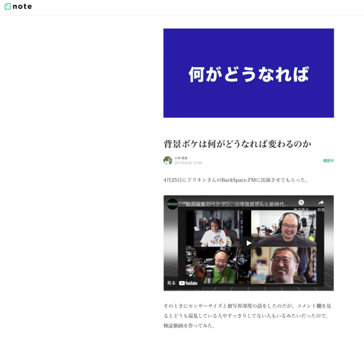364x338 pixels.
Task: Click the 共有 label under share icon
Action: pos(321,210)
